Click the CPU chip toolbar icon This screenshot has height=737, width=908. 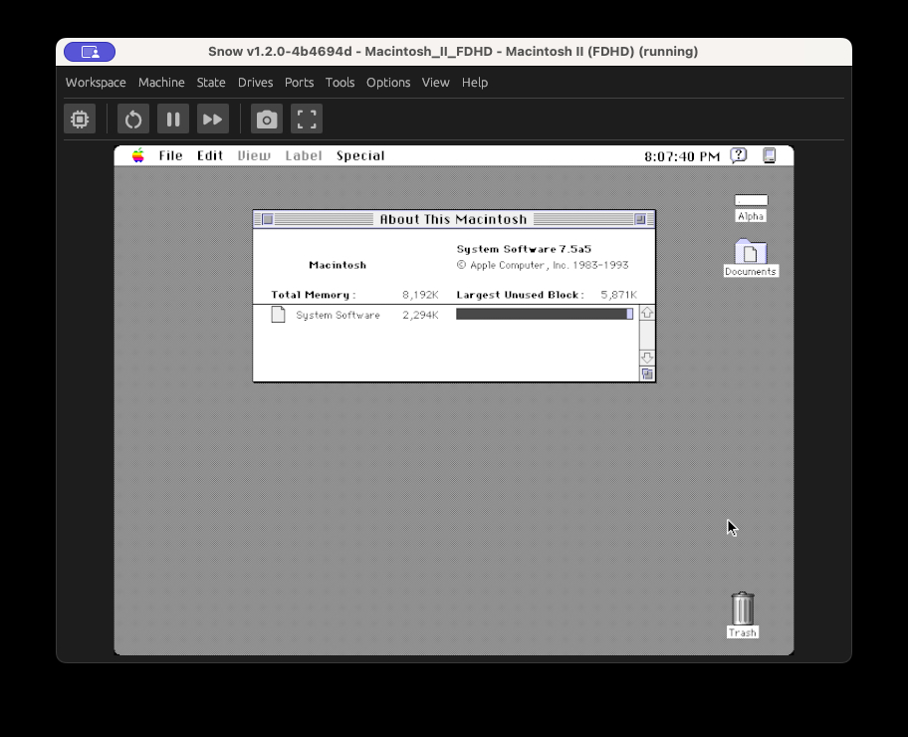tap(80, 120)
